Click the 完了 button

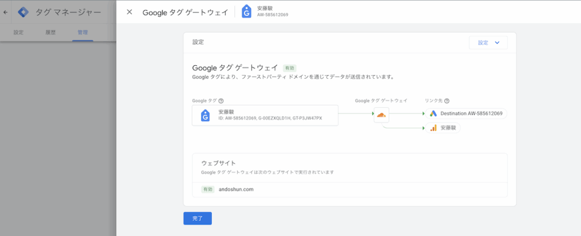point(197,218)
